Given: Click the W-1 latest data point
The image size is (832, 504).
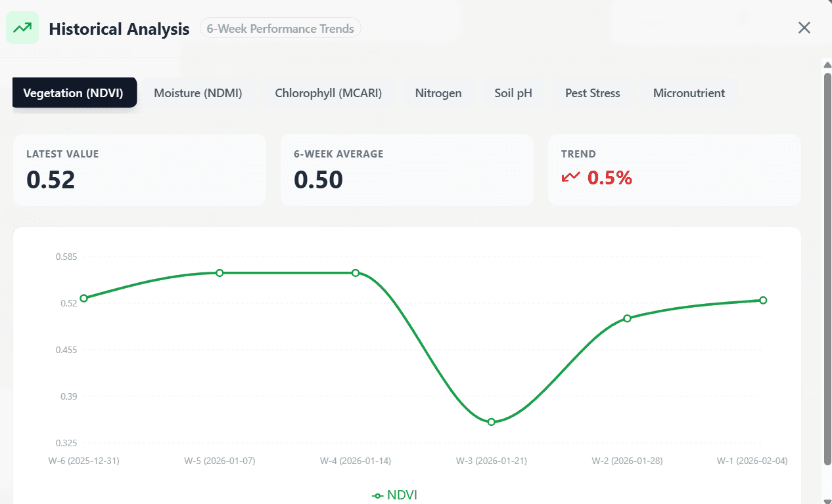Looking at the screenshot, I should (763, 300).
